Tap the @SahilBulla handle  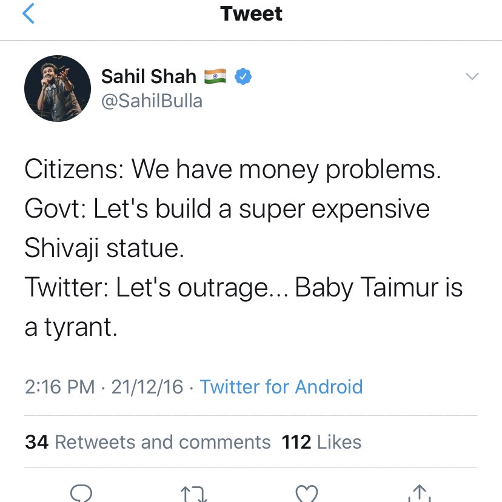pyautogui.click(x=152, y=100)
